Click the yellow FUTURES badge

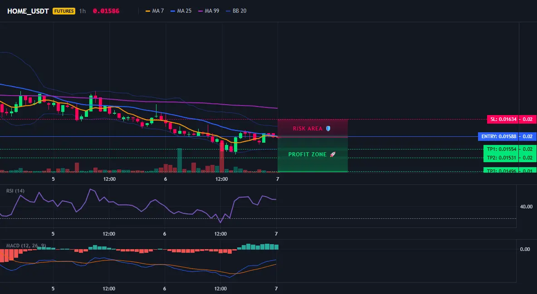tap(64, 11)
